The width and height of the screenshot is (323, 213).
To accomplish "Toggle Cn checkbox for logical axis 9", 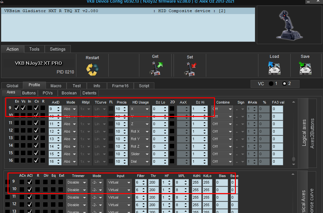I will tap(36, 108).
